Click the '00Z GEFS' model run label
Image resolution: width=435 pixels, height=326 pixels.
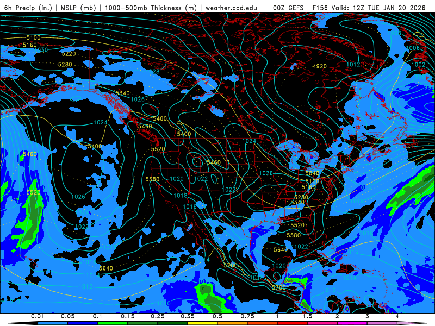[x=288, y=8]
